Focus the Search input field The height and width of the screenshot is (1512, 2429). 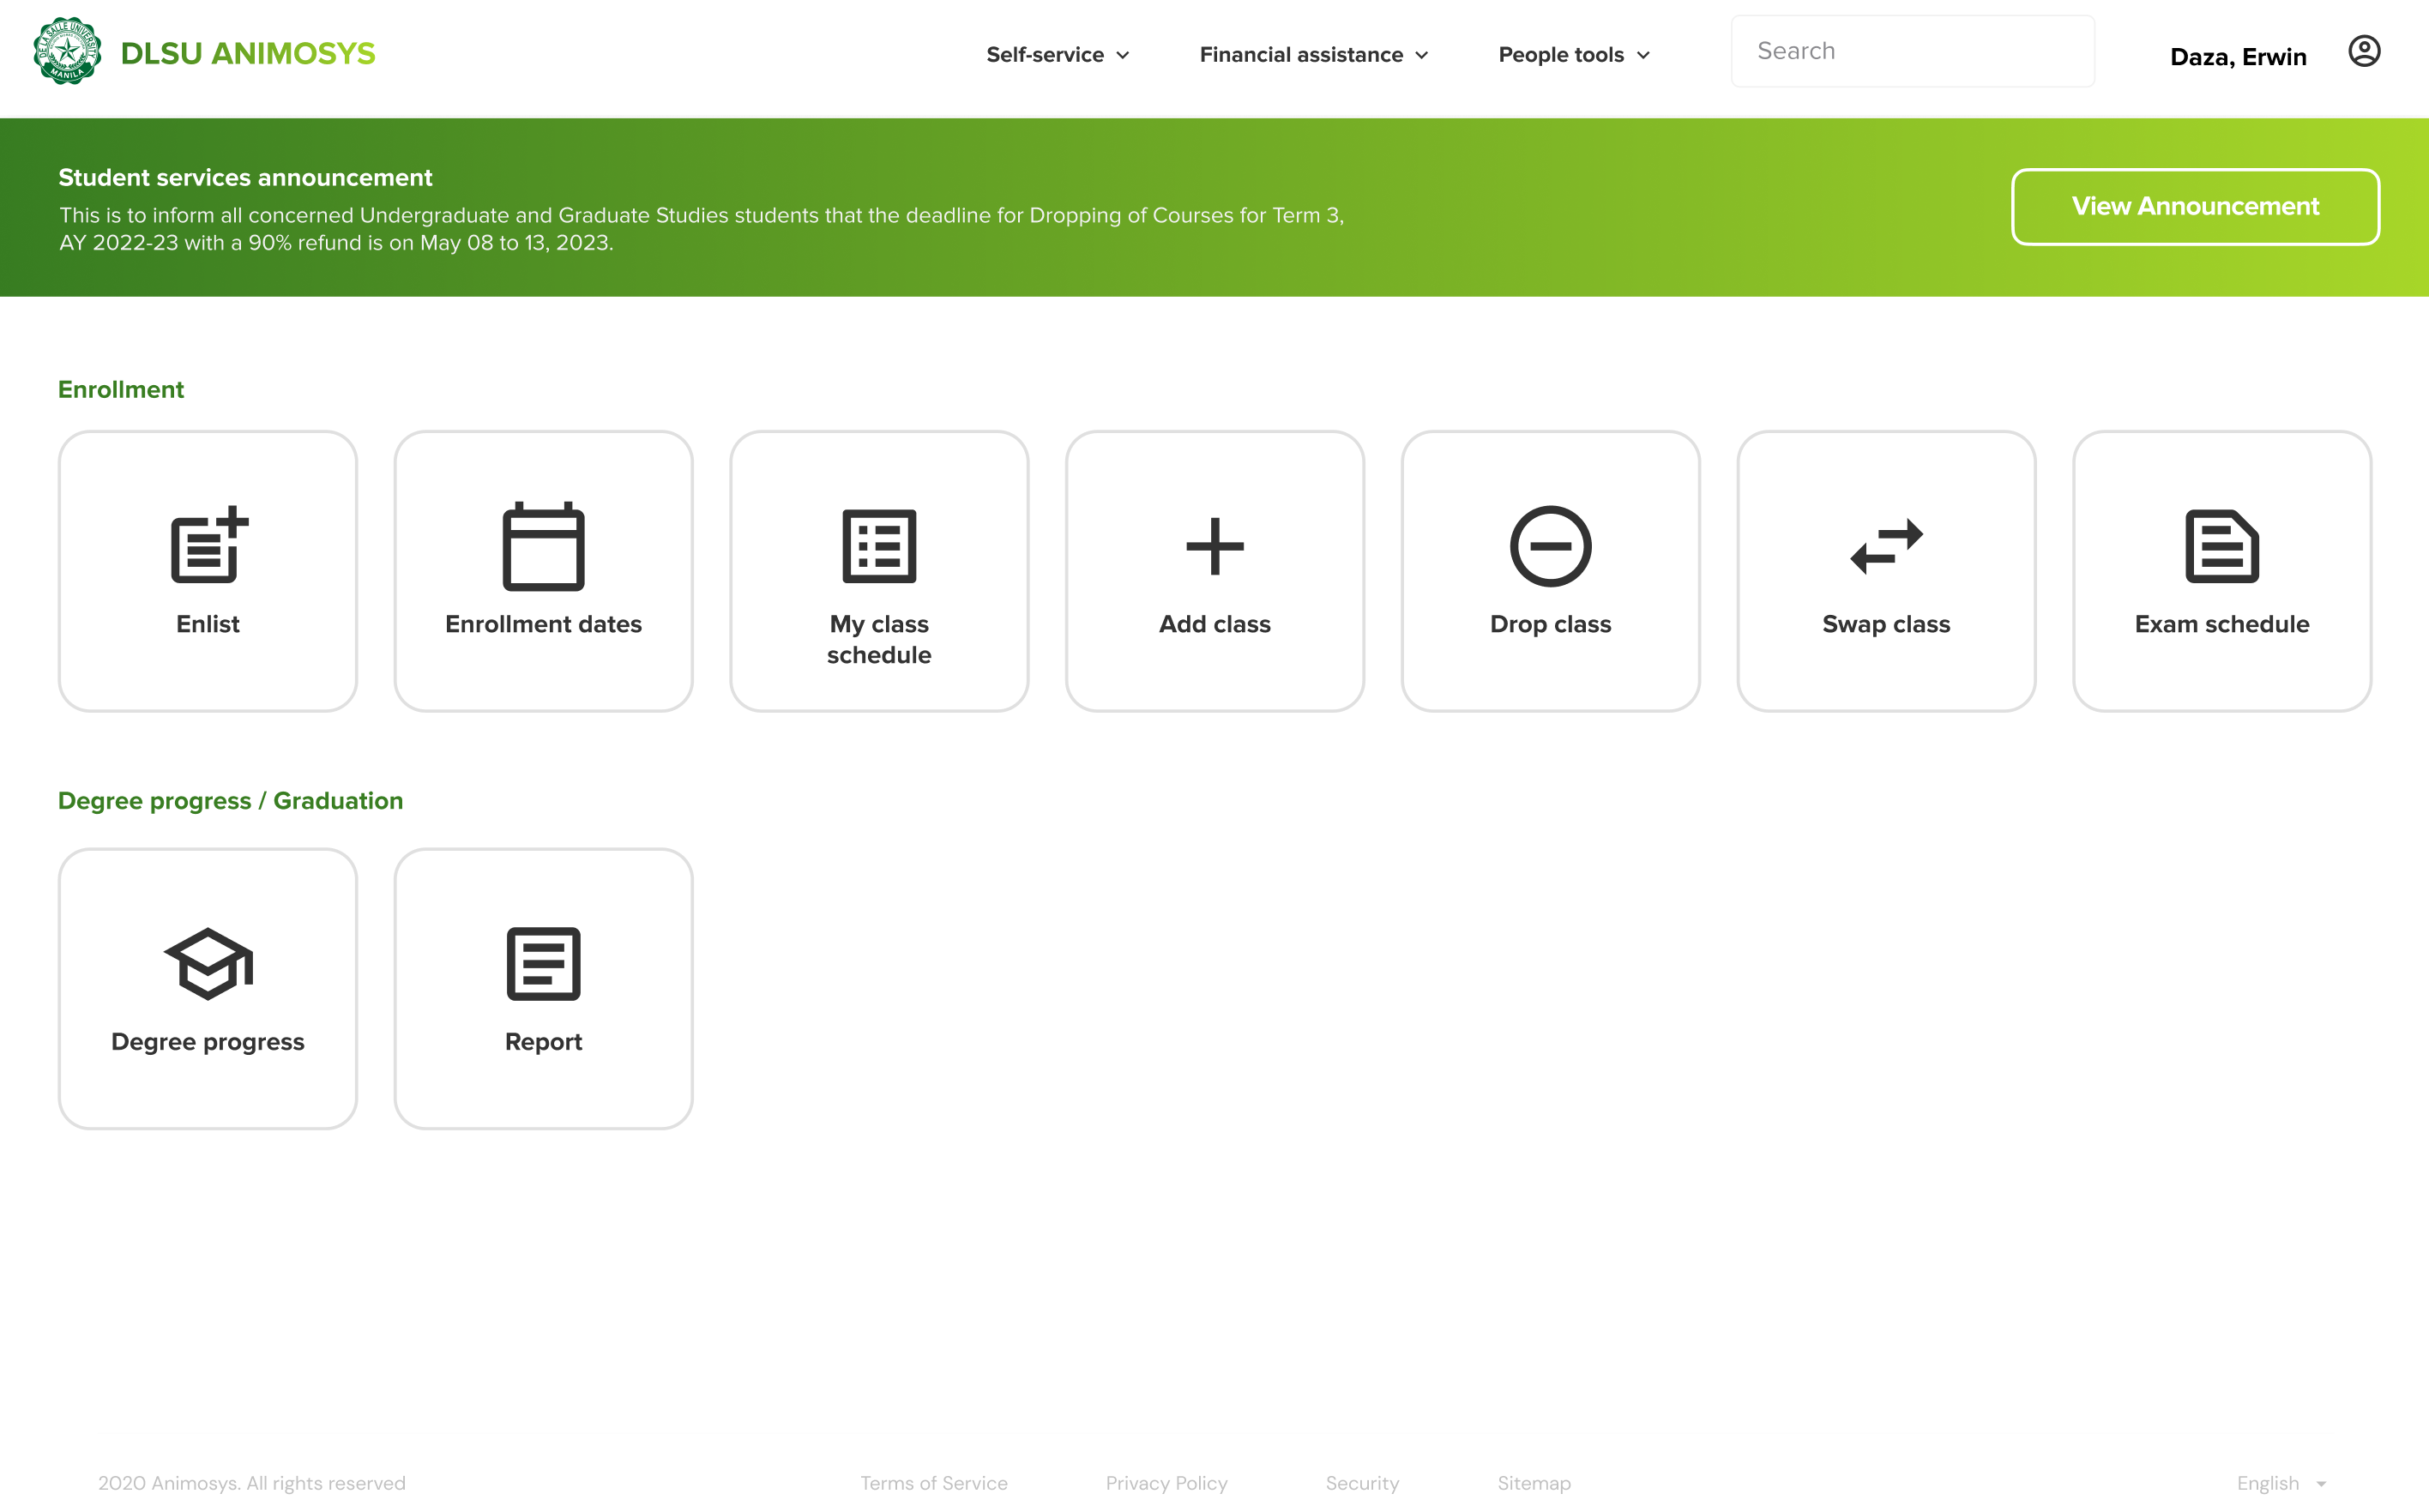1912,51
